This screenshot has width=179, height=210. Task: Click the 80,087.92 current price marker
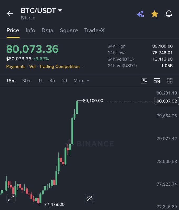click(167, 101)
